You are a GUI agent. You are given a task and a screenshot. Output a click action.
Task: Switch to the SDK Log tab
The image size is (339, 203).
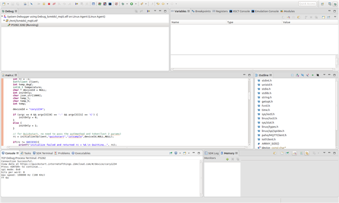coord(211,153)
